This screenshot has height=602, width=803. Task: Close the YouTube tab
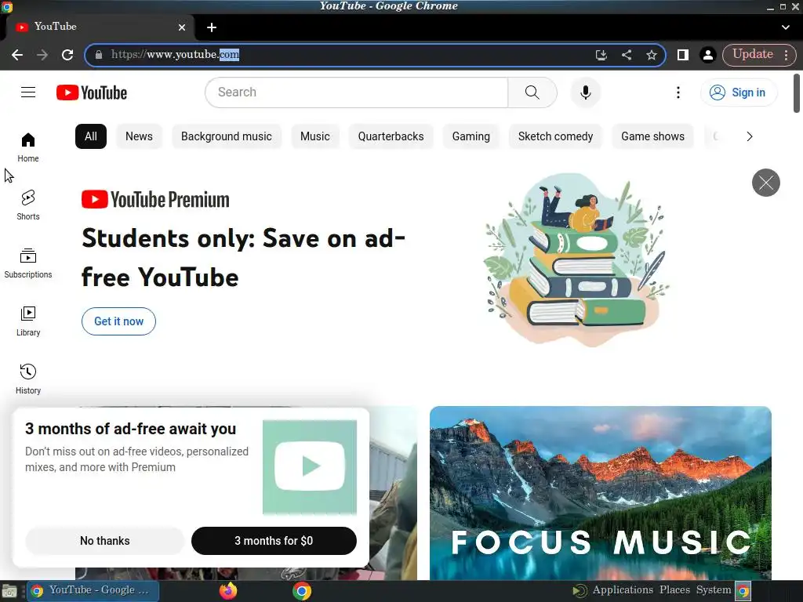(x=182, y=27)
